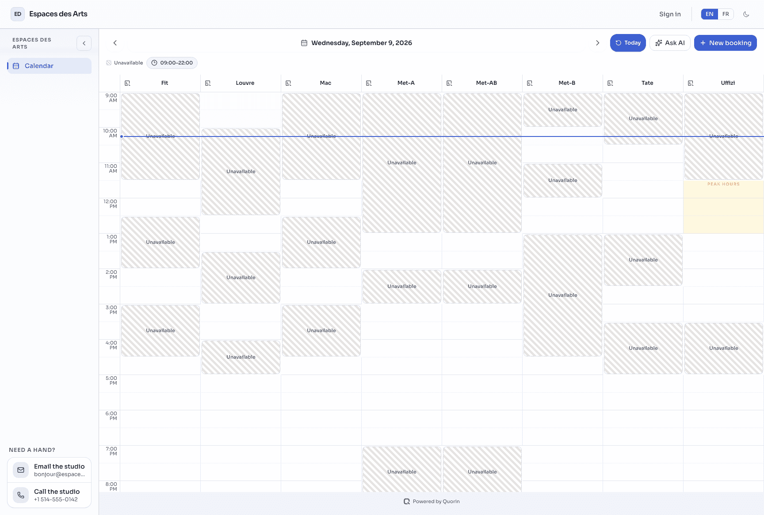
Task: Click the NEED A HAND? heading
Action: click(x=32, y=450)
